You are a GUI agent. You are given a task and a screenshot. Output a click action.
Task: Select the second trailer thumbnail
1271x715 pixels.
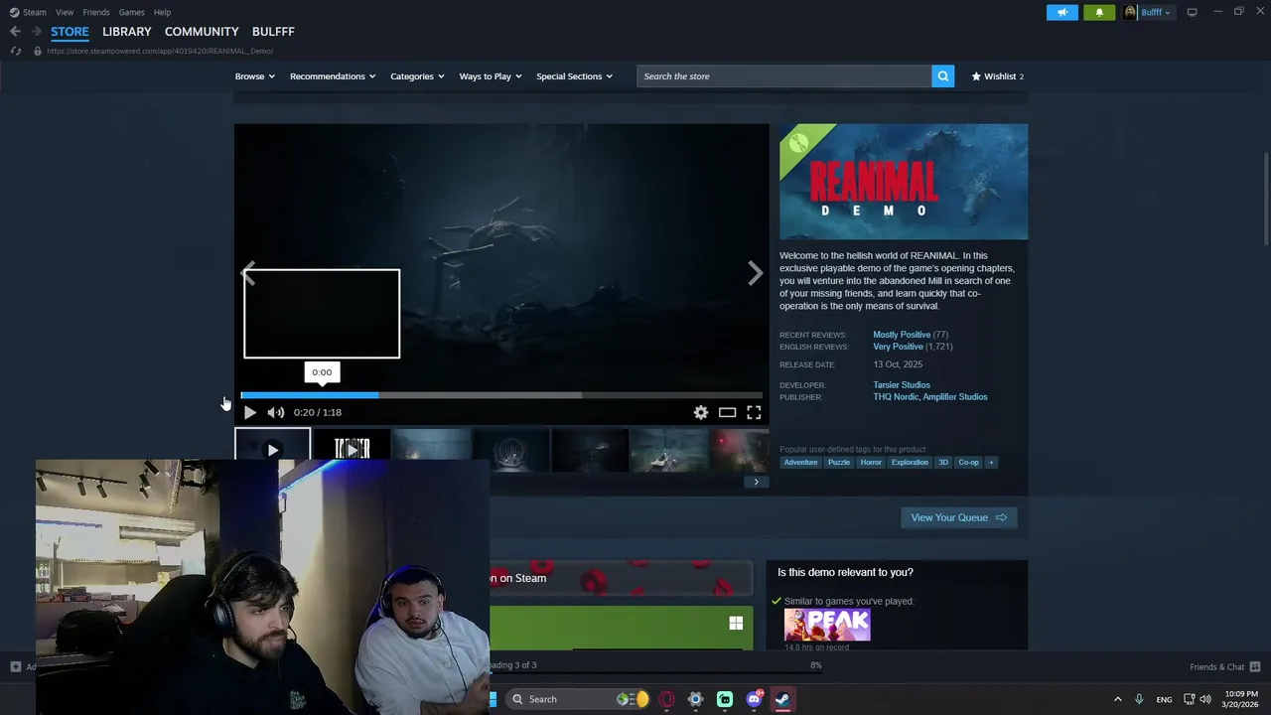pos(352,450)
